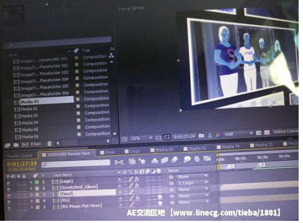Open the show channel color icon

point(218,135)
